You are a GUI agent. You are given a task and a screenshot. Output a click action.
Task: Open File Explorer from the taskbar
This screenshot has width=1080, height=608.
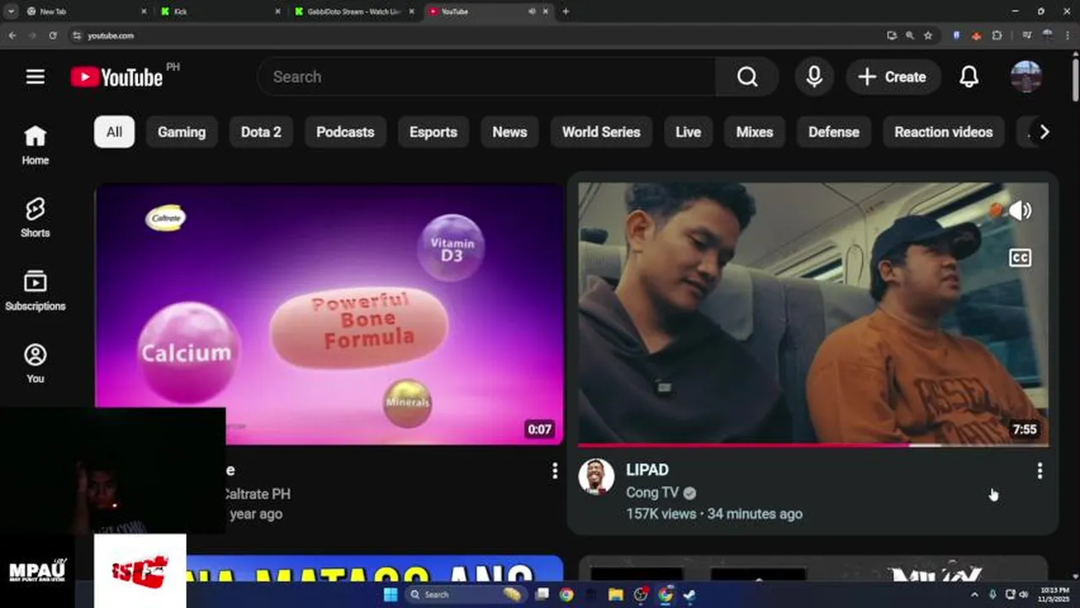[615, 594]
